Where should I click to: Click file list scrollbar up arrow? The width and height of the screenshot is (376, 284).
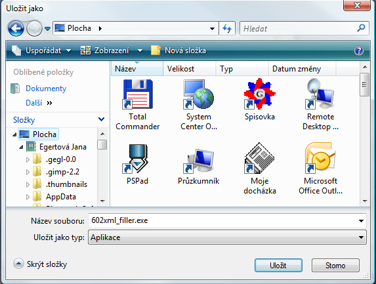tap(365, 67)
